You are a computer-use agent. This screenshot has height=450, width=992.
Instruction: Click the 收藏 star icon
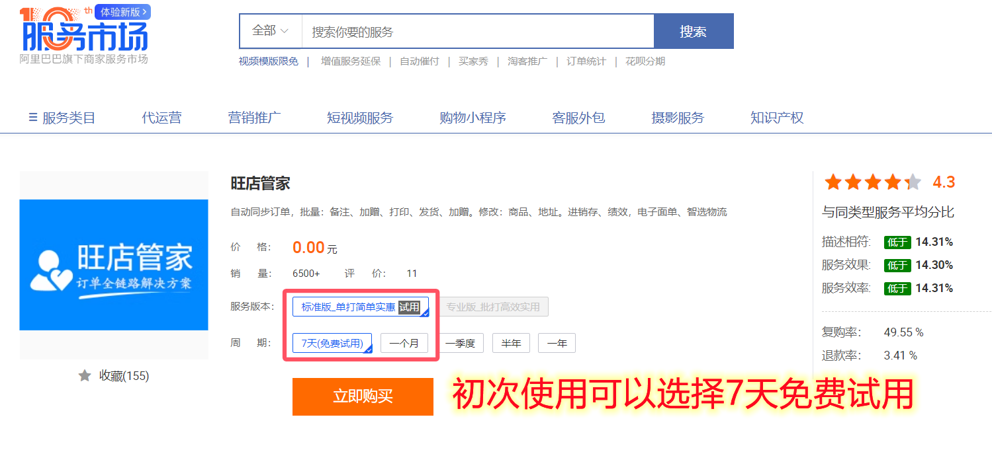85,376
